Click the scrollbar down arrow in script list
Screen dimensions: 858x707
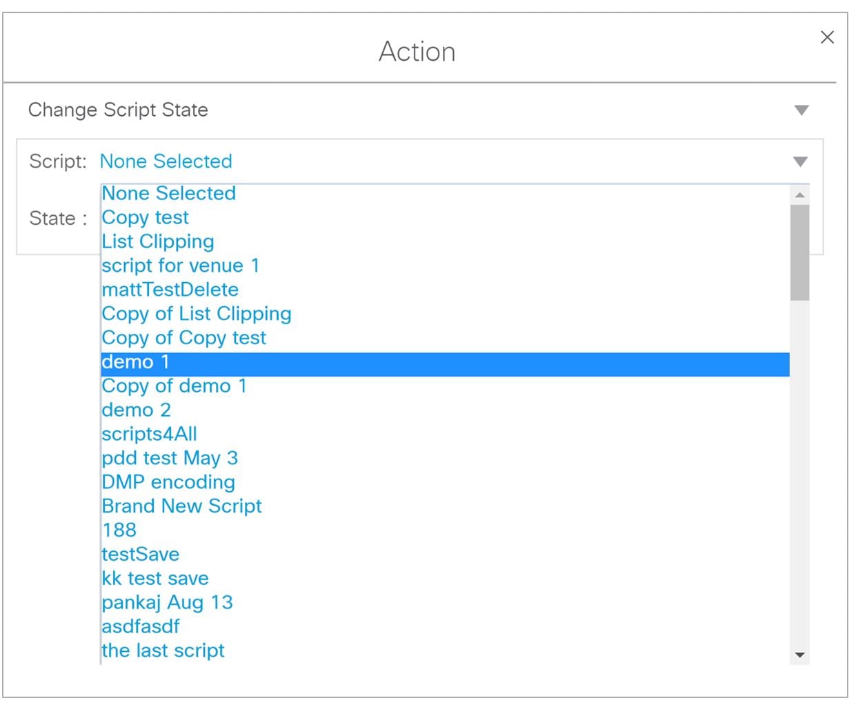click(x=800, y=655)
